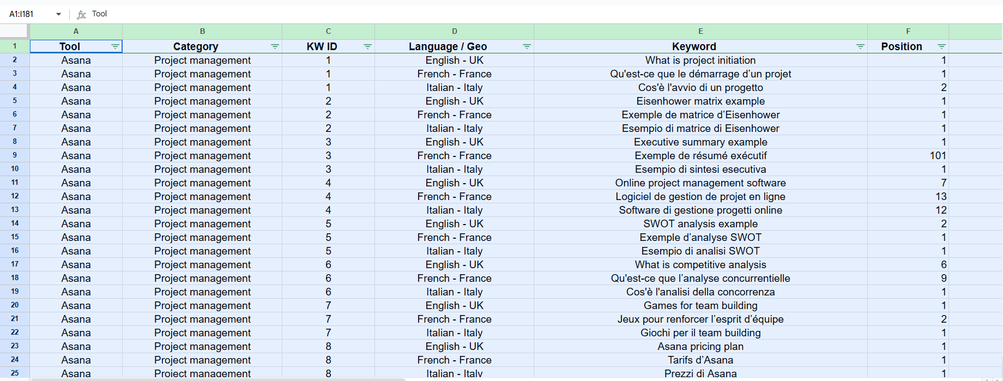Select the Position cell showing 101

pos(908,155)
